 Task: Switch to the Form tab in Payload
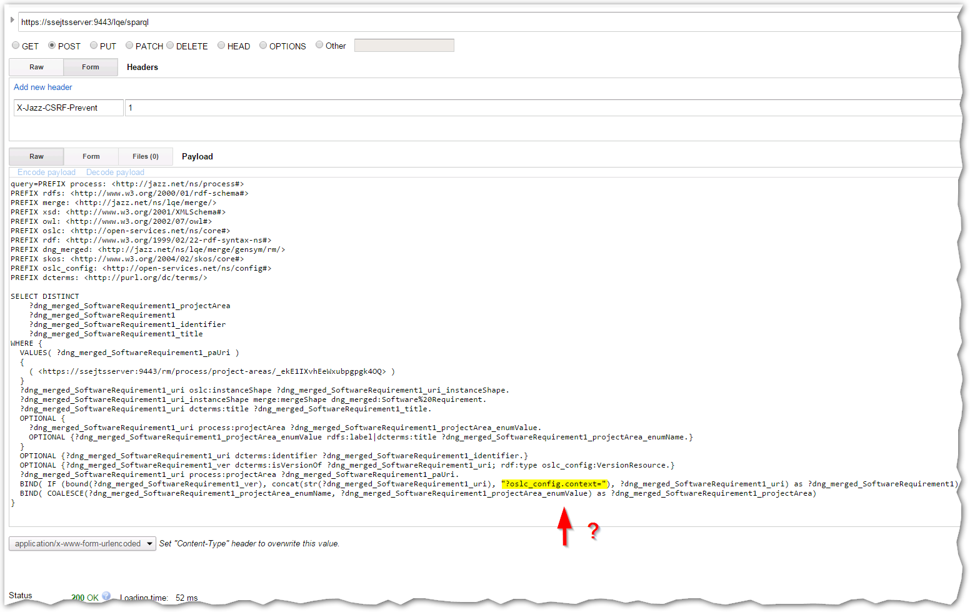click(91, 157)
